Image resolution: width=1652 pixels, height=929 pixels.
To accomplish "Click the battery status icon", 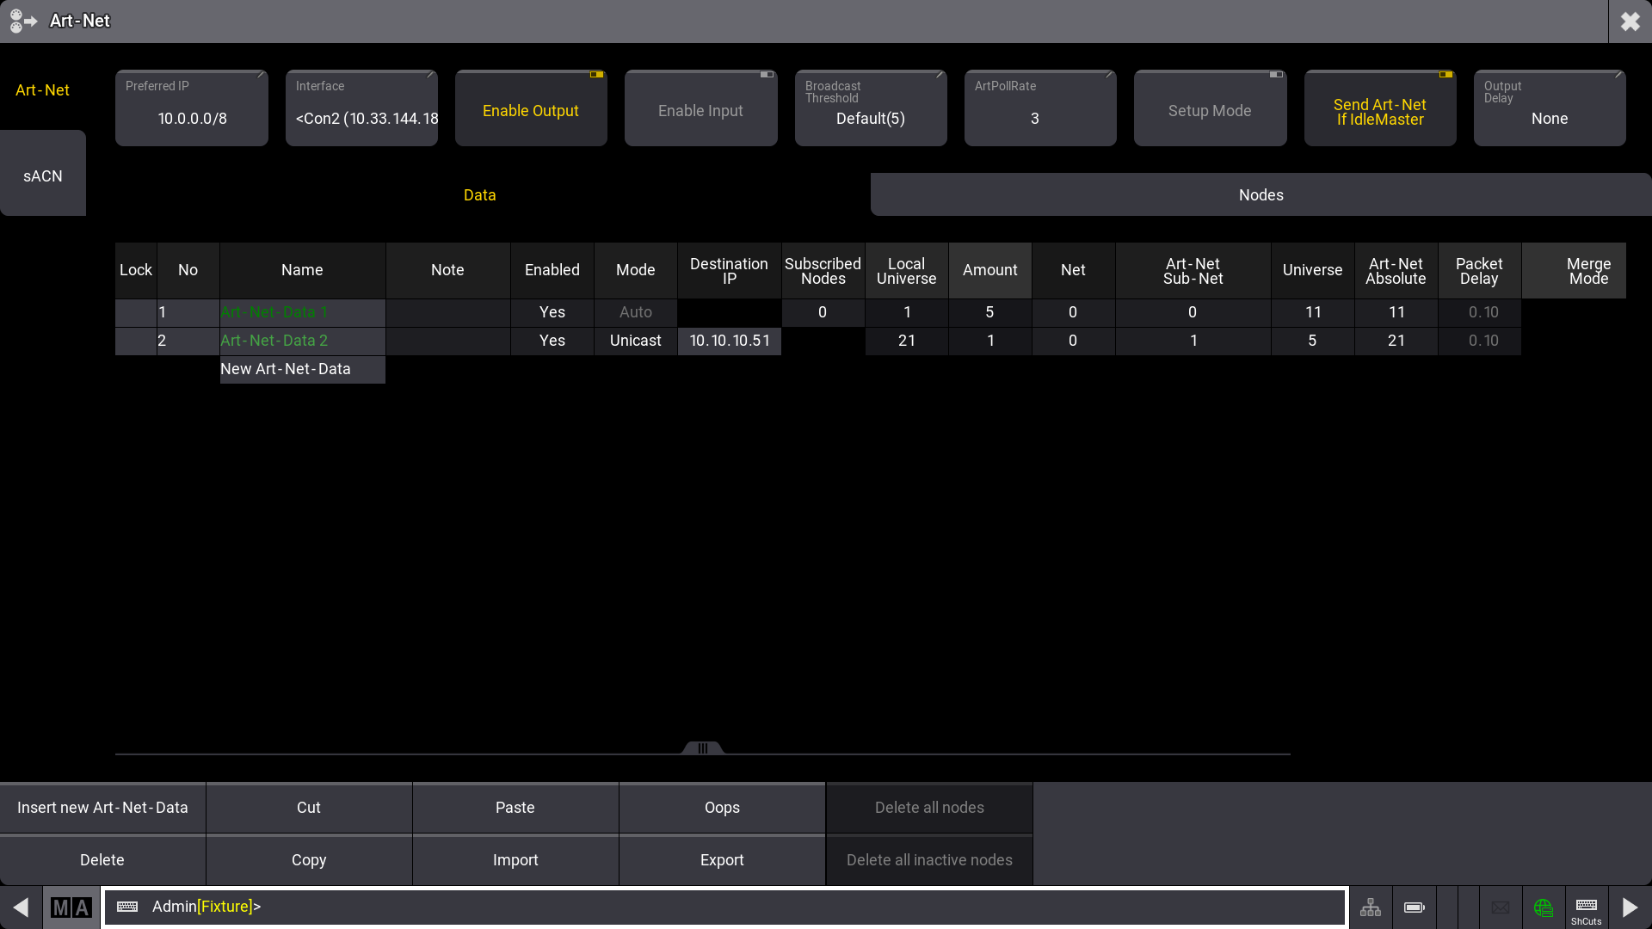I will click(1414, 907).
